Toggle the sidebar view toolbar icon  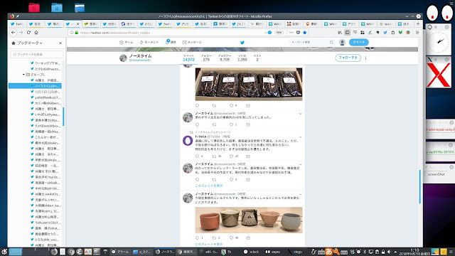tap(348, 33)
